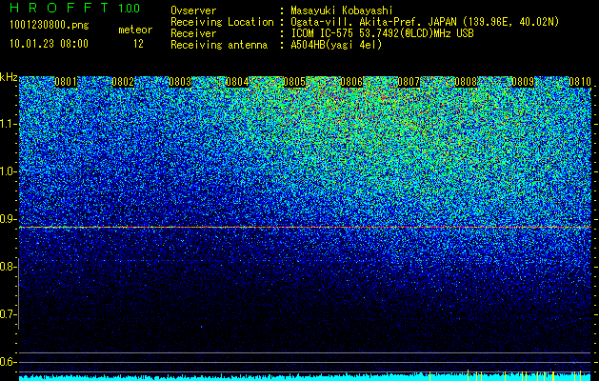Click the 0809 time marker

(x=523, y=82)
